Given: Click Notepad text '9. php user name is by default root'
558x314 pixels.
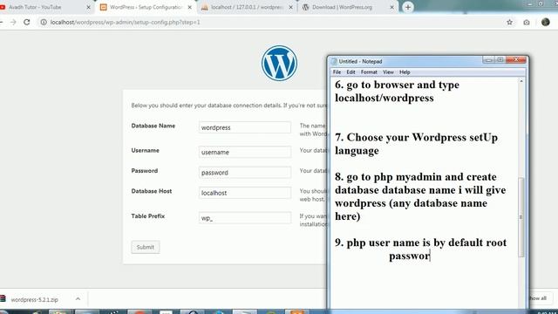Looking at the screenshot, I should point(420,242).
